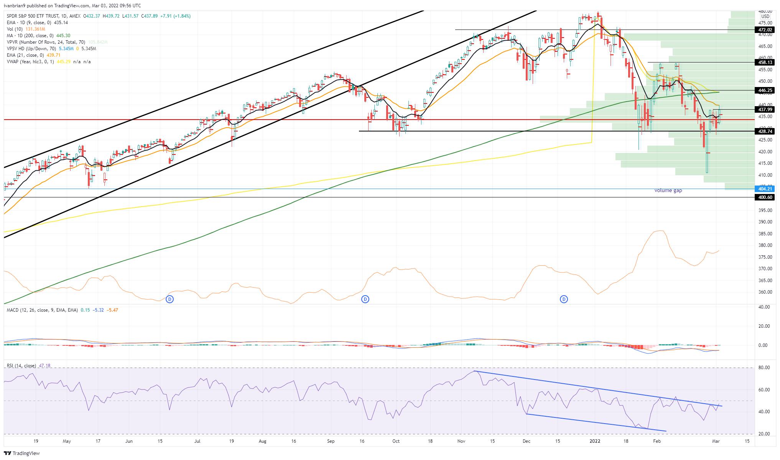Select the EMA 9 close indicator legend
Viewport: 780px width, 460px height.
point(29,23)
